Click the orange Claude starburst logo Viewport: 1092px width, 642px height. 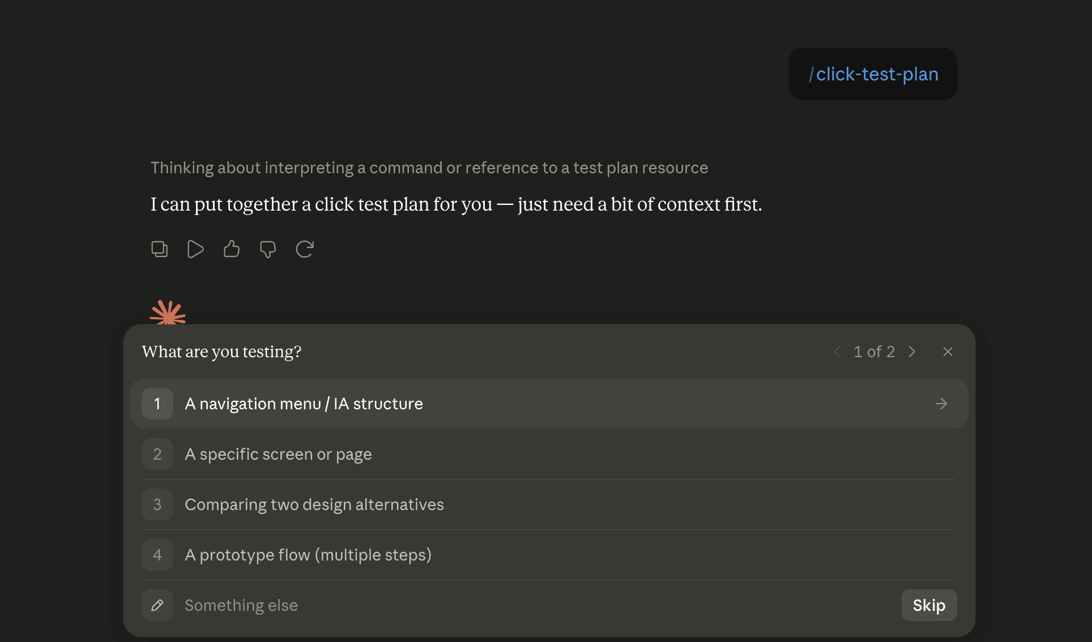point(168,313)
